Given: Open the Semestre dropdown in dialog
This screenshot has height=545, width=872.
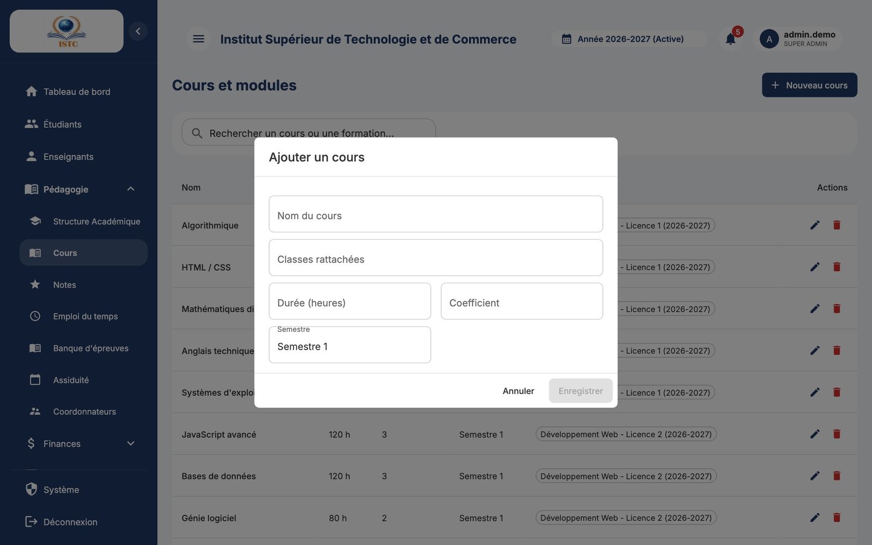Looking at the screenshot, I should click(x=350, y=345).
